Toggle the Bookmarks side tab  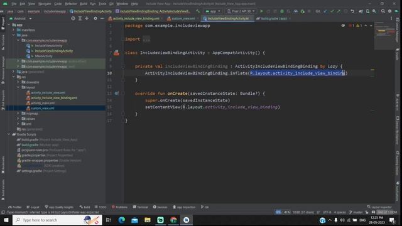coord(3,165)
